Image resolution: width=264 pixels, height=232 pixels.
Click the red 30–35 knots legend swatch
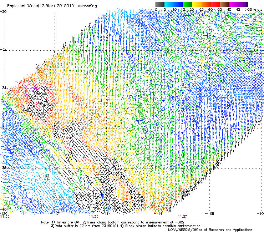215,4
